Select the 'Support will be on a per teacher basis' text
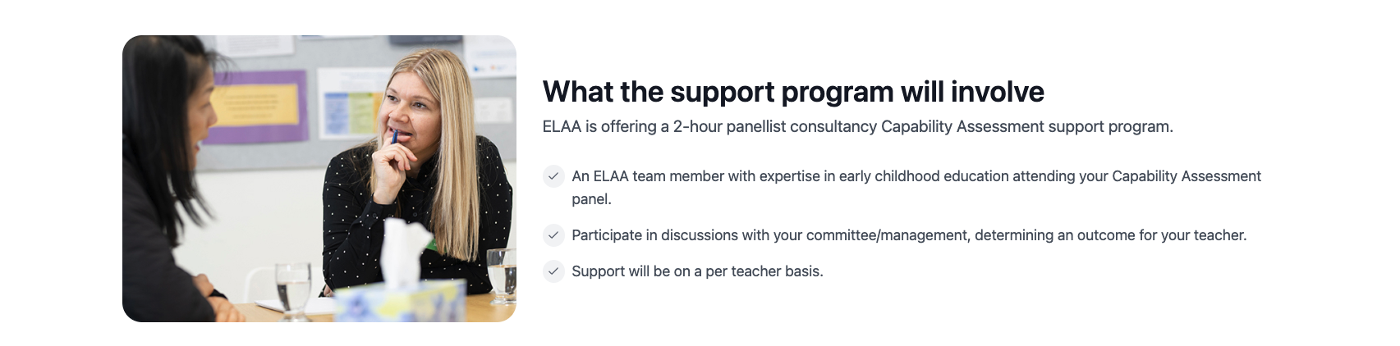The width and height of the screenshot is (1400, 346). click(x=697, y=271)
